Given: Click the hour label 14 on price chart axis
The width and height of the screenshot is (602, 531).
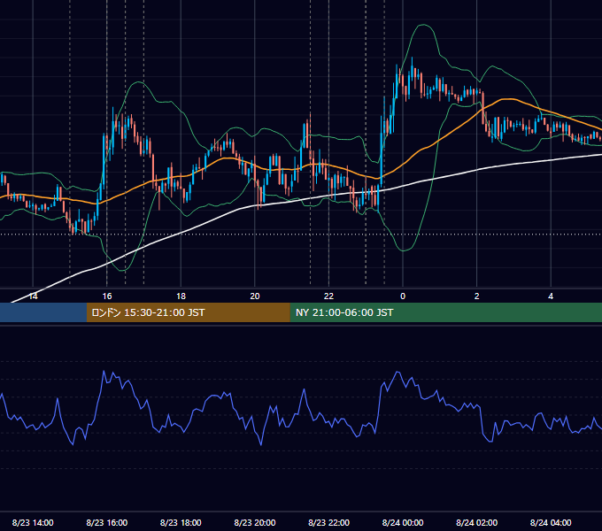Looking at the screenshot, I should (x=33, y=296).
